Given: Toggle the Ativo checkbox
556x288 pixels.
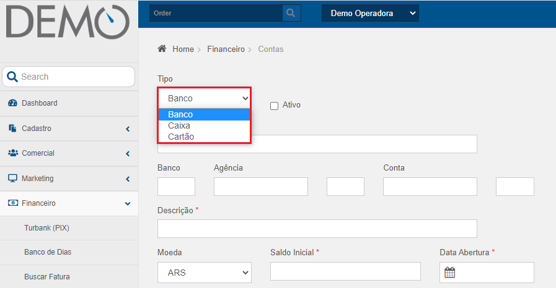Looking at the screenshot, I should [x=274, y=106].
